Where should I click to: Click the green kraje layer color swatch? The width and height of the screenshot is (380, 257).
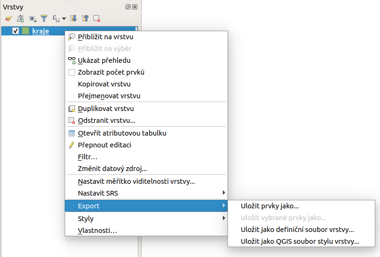pos(25,31)
